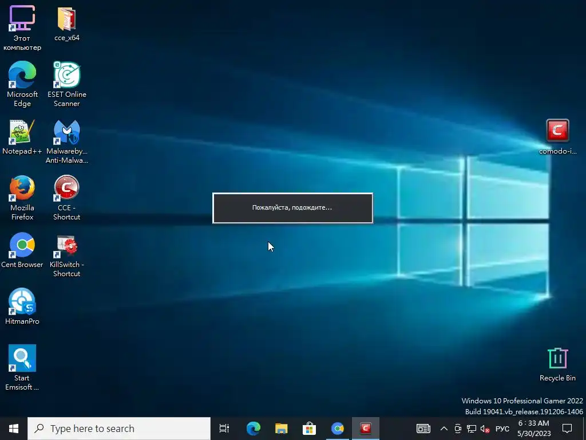The height and width of the screenshot is (440, 586).
Task: Select the Cent Browser desktop icon
Action: pos(22,250)
